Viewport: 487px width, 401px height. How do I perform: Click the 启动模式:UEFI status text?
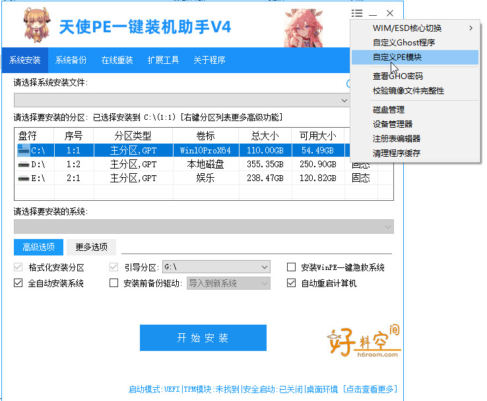(154, 389)
